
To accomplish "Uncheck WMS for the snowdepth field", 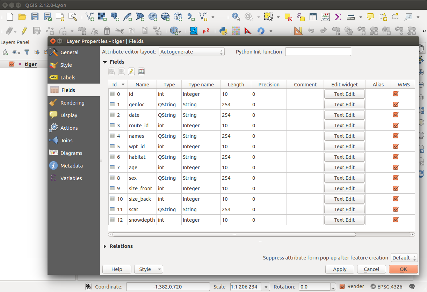I will click(x=396, y=220).
